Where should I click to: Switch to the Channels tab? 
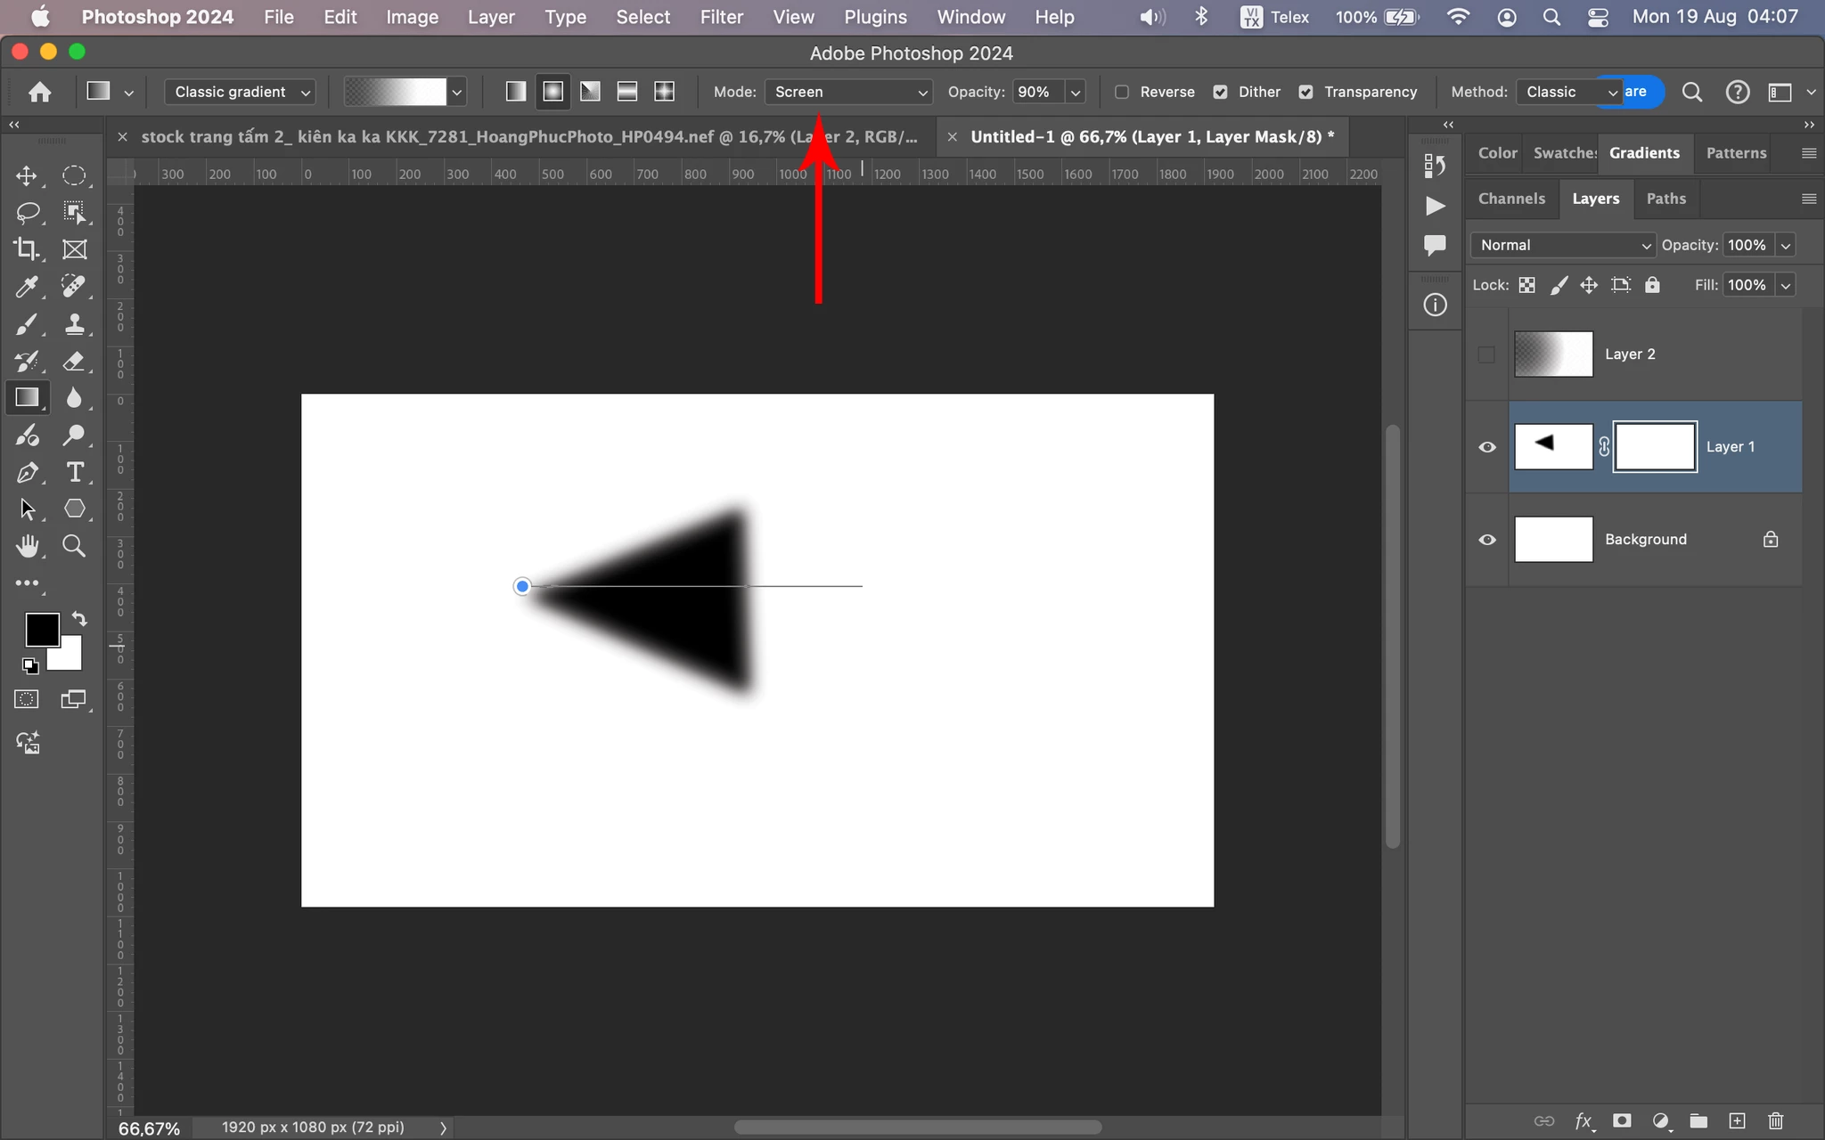tap(1511, 199)
